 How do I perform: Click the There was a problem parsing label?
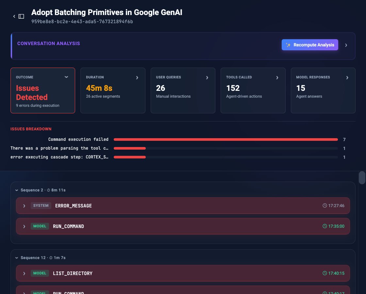point(59,148)
